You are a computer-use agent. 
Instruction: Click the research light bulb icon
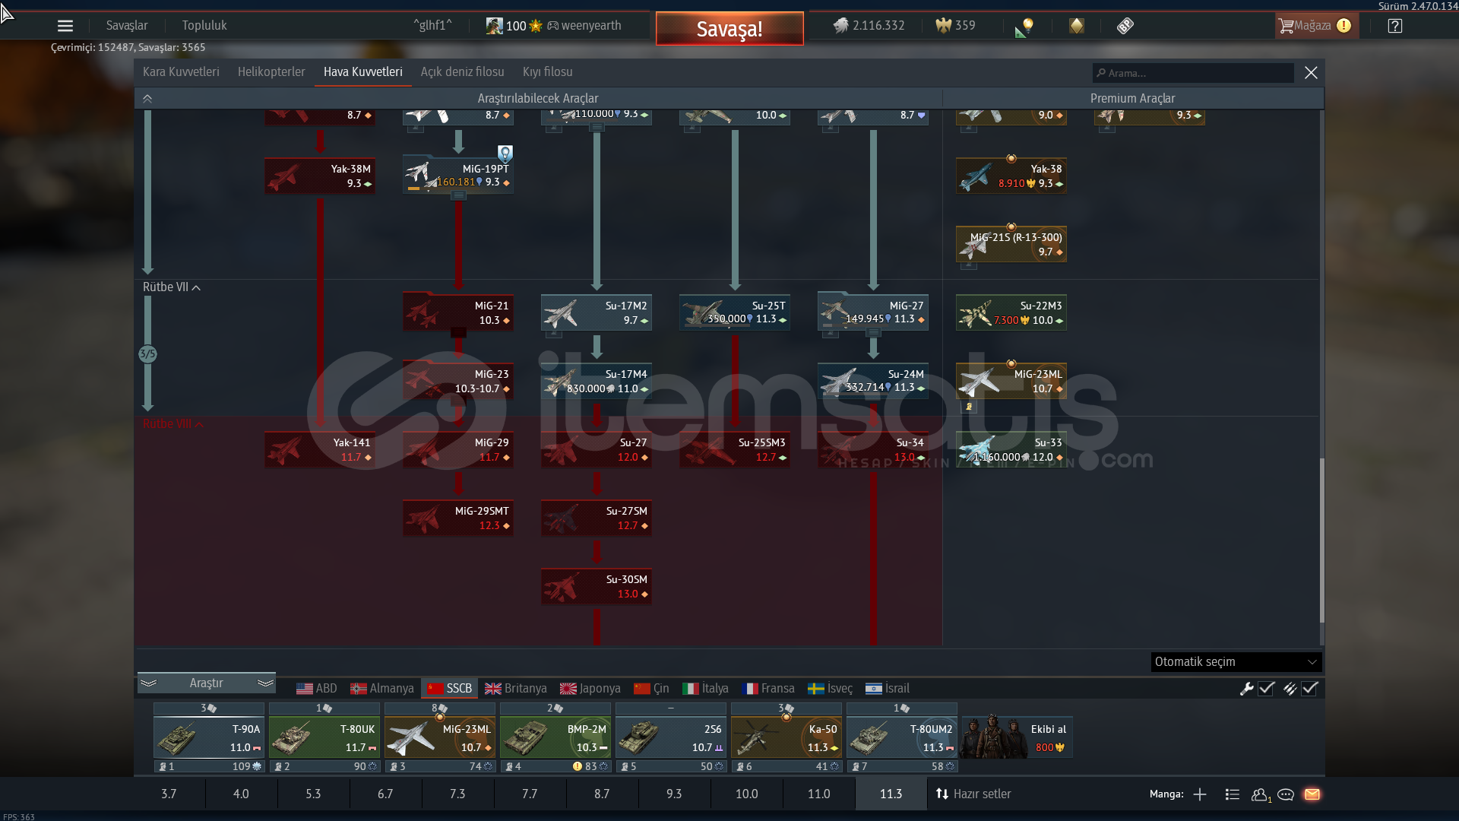click(1025, 27)
